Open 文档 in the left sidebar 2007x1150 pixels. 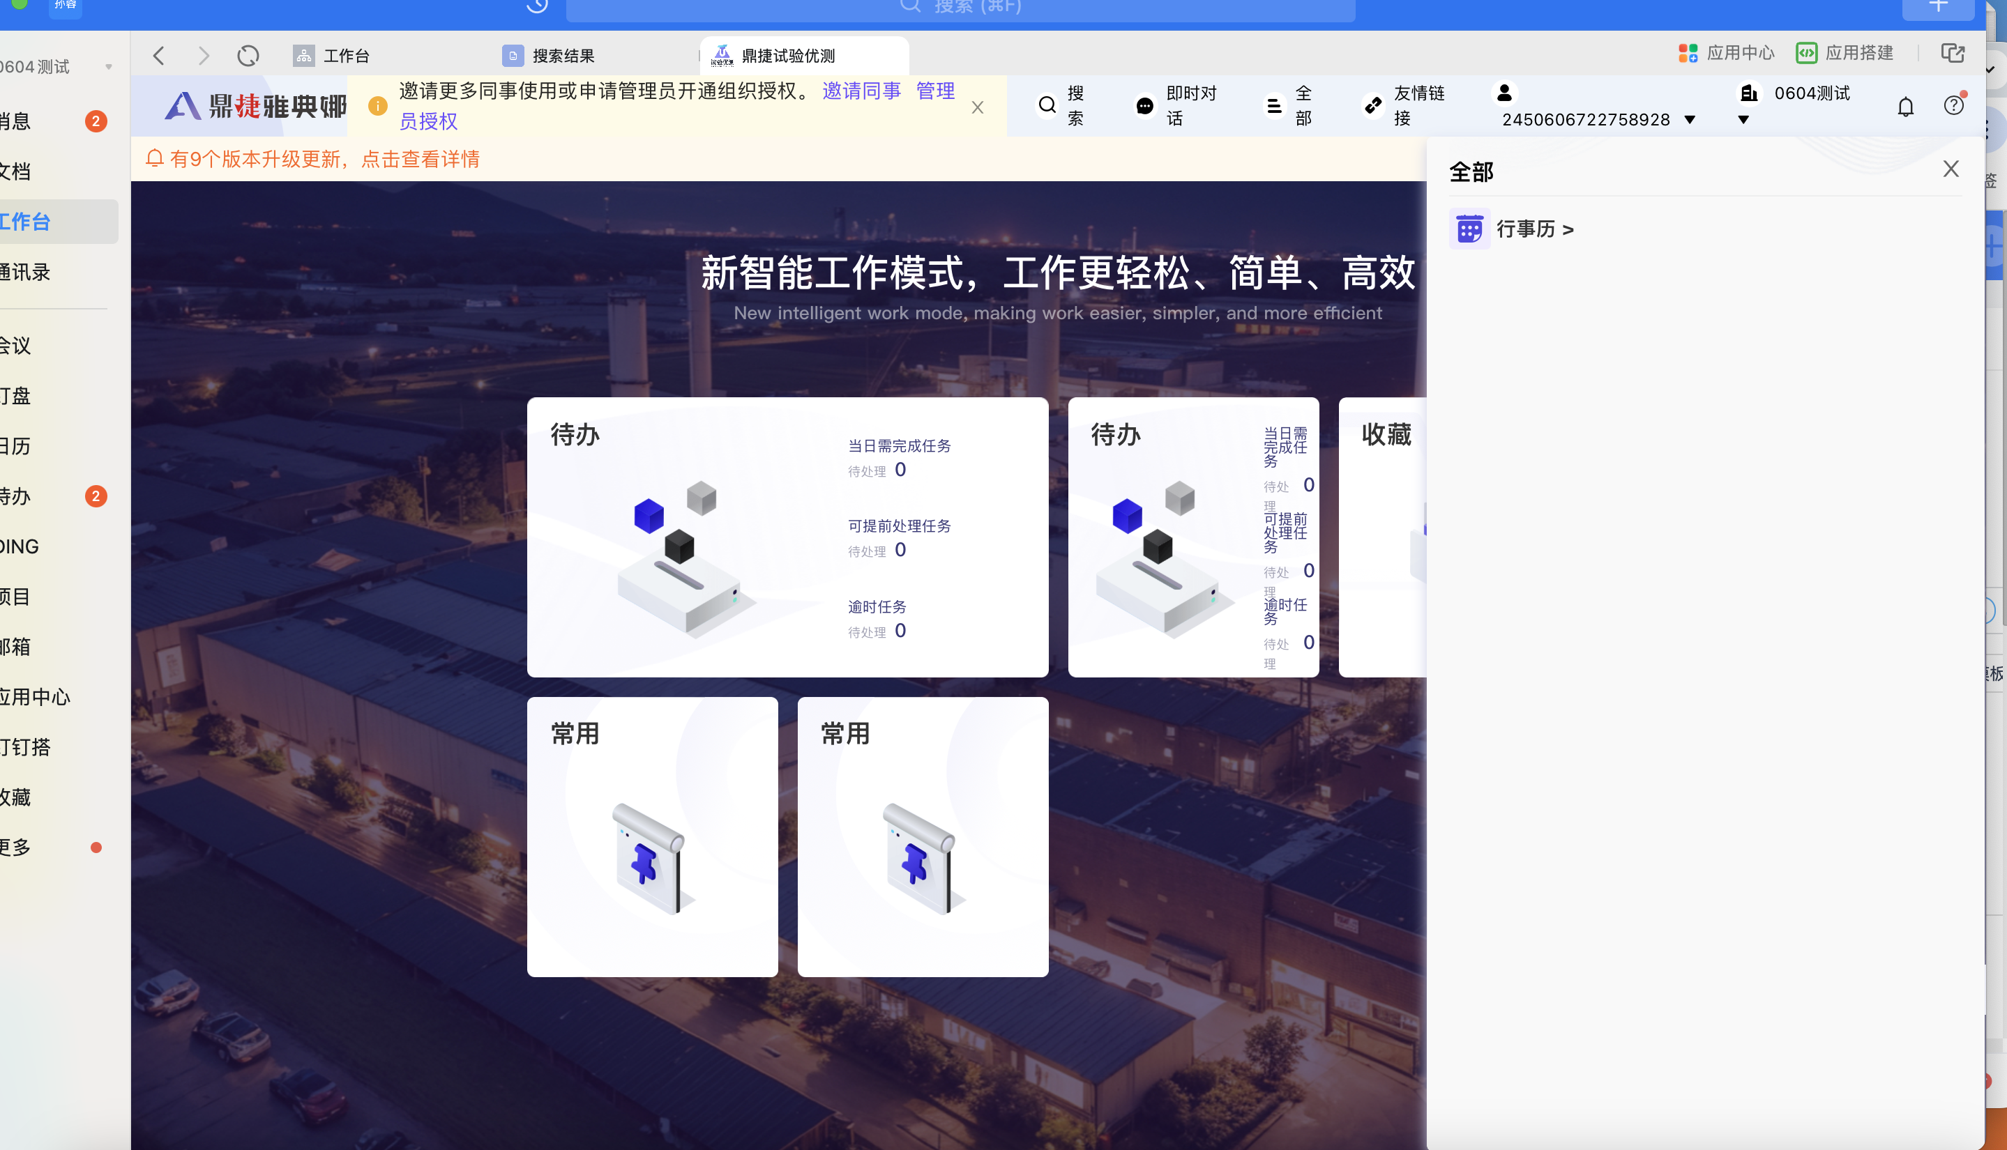coord(54,171)
